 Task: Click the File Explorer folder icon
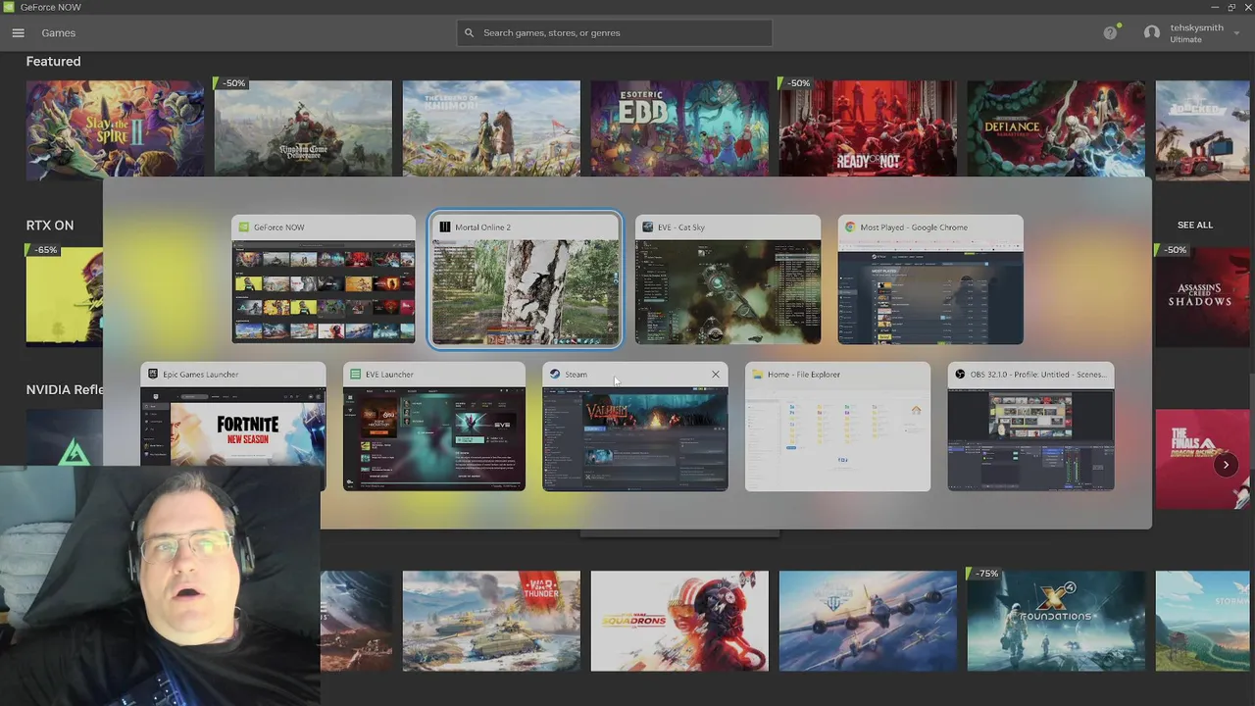click(757, 374)
